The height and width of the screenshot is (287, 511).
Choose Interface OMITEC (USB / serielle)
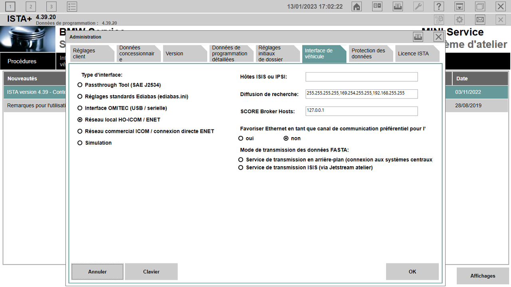point(122,108)
